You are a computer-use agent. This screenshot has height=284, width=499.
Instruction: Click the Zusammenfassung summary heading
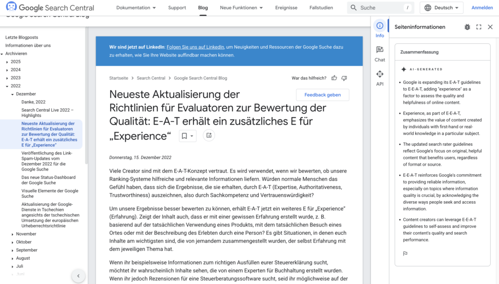(x=419, y=52)
